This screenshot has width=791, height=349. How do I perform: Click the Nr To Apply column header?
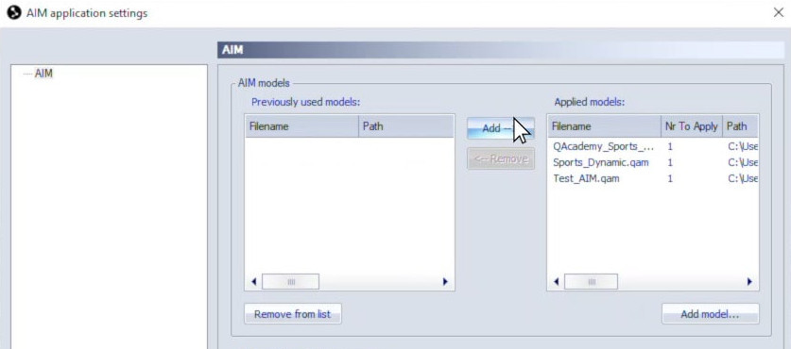(692, 126)
